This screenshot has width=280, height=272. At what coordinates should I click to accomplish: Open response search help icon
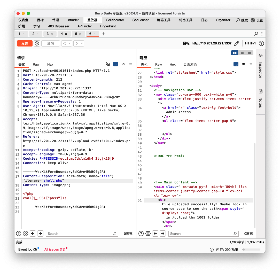click(141, 234)
